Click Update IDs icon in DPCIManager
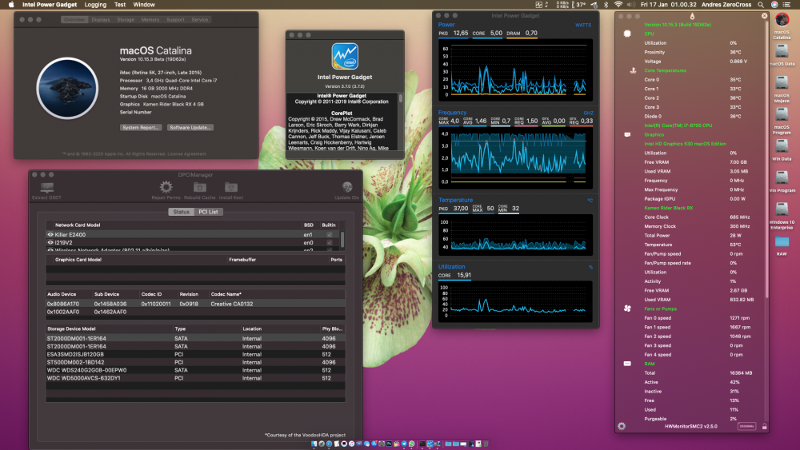Viewport: 800px width, 450px height. 347,187
